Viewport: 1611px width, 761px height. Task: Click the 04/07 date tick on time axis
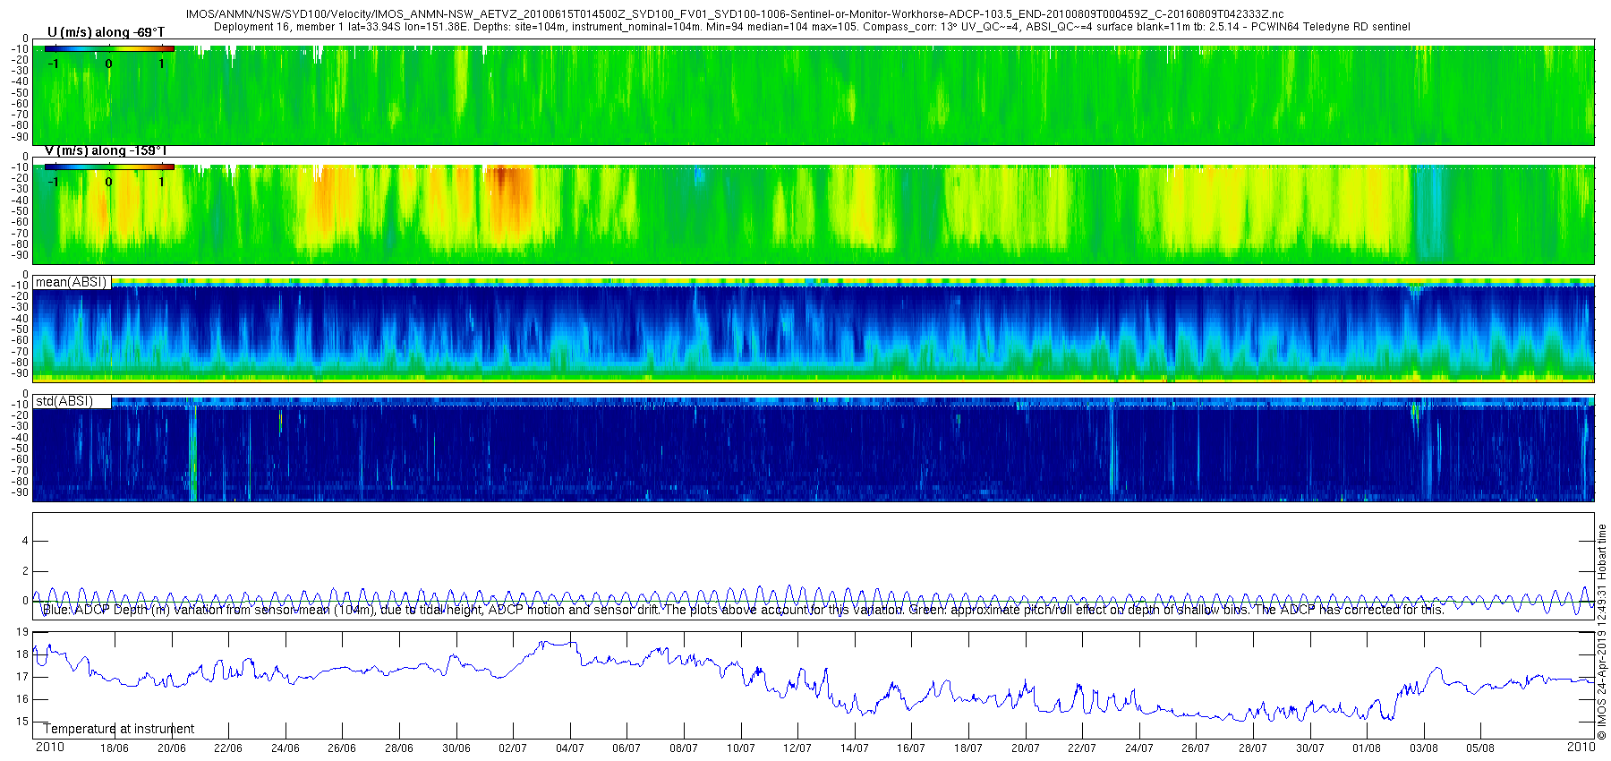coord(569,748)
